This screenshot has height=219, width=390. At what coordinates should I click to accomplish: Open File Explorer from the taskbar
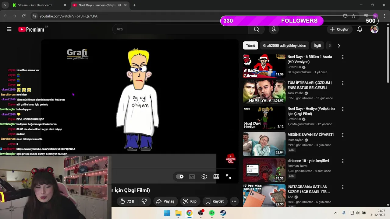178,213
